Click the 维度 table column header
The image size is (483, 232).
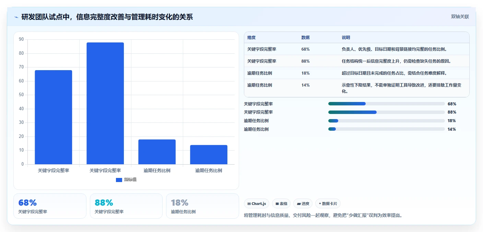[x=251, y=38]
